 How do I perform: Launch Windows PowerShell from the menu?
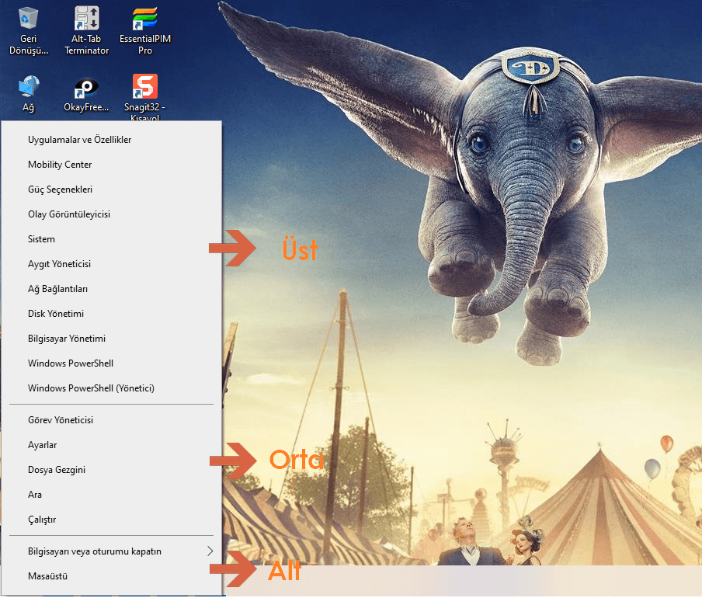point(112,363)
